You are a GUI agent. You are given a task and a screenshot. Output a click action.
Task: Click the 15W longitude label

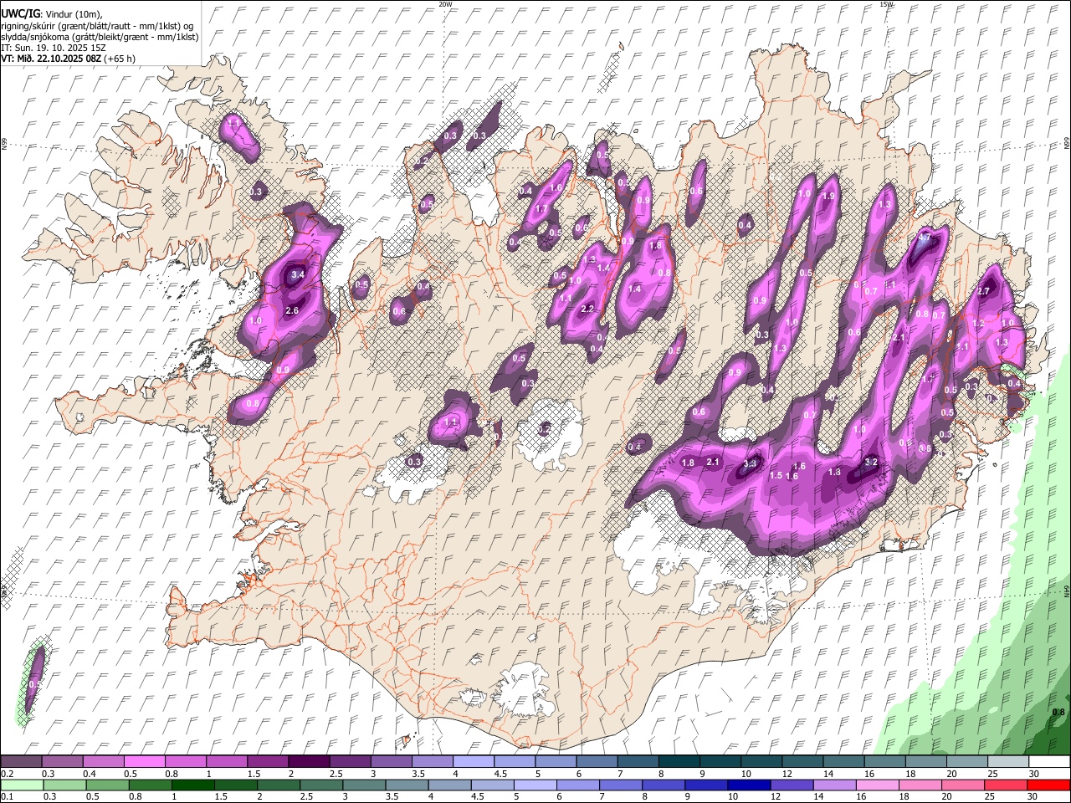pos(886,4)
